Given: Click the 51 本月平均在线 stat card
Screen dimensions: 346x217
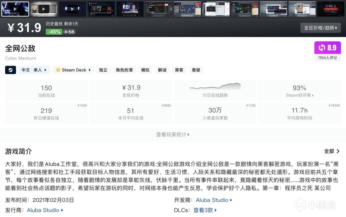Looking at the screenshot, I should [x=131, y=113].
